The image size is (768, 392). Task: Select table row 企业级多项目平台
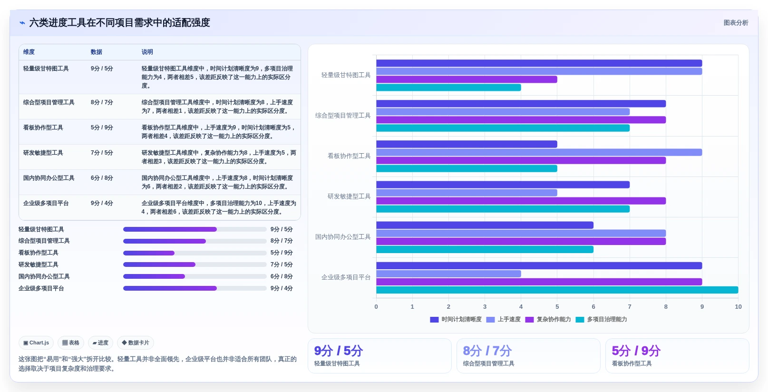coord(160,207)
